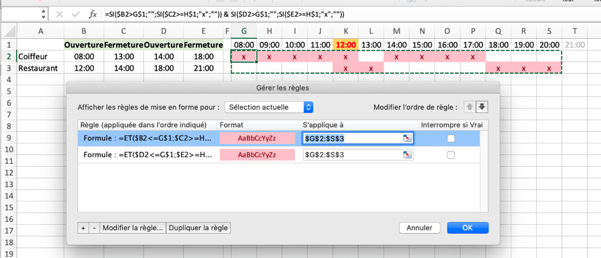Click the name box stepper arrows
This screenshot has height=258, width=601.
tap(44, 15)
